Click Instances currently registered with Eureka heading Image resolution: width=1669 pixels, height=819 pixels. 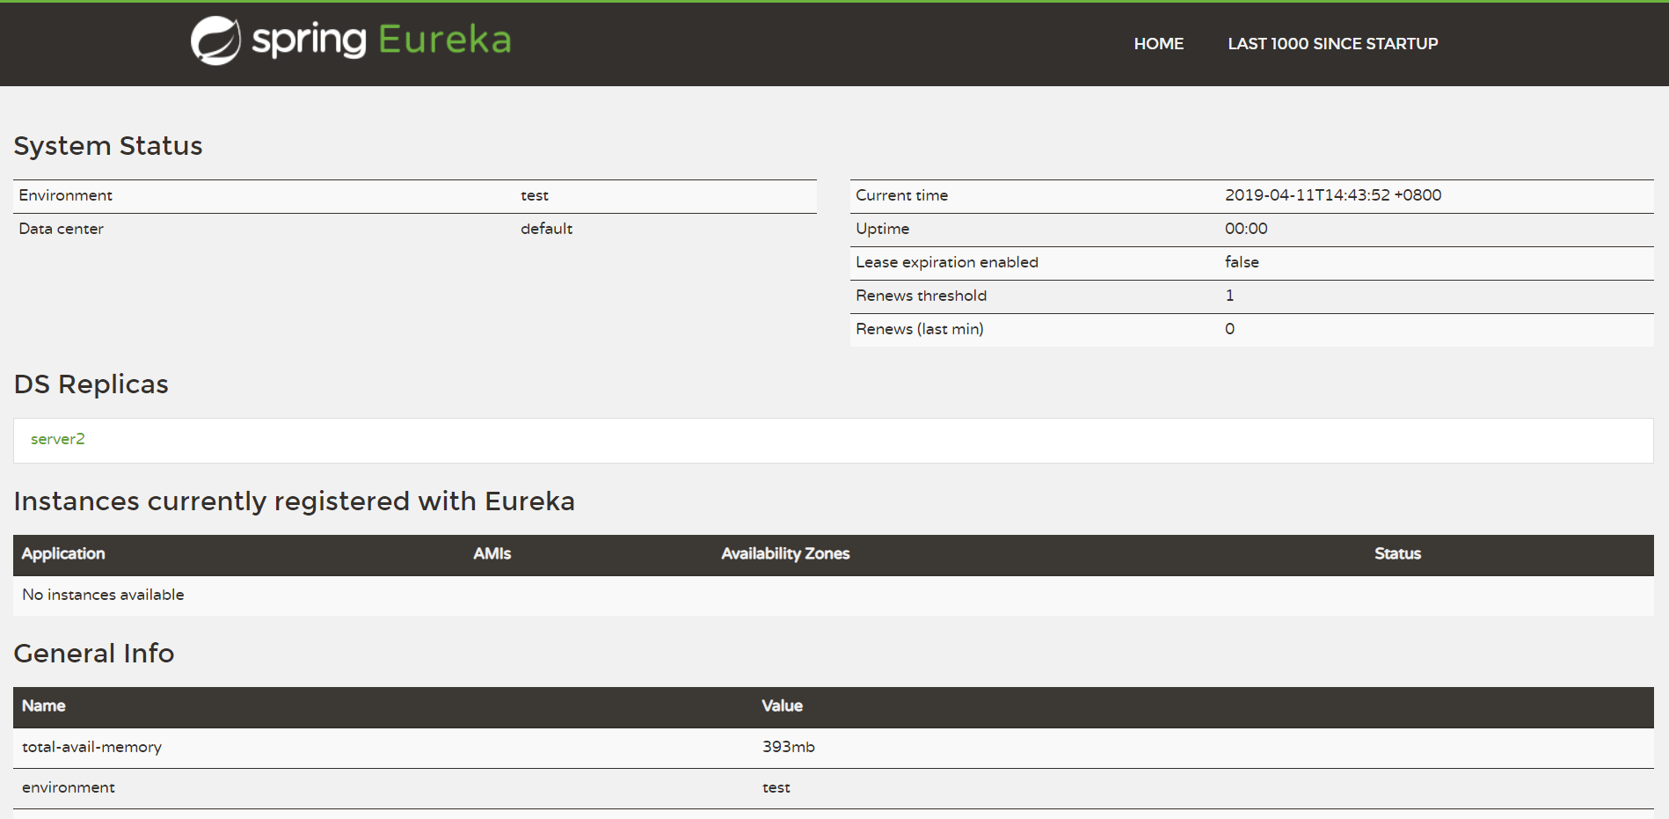295,501
